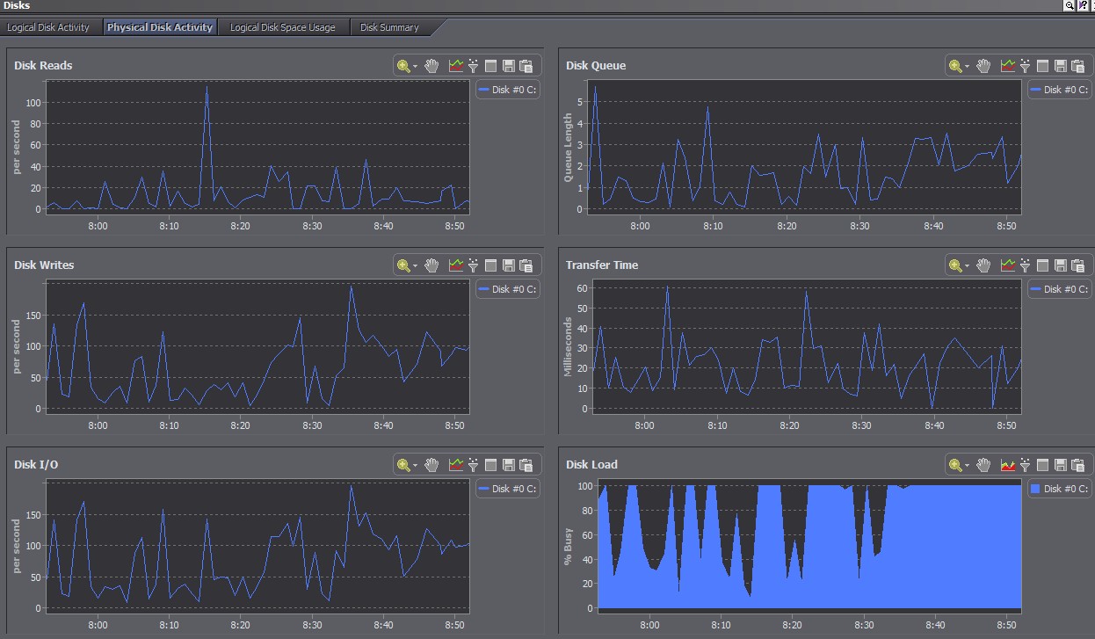Viewport: 1095px width, 639px height.
Task: Click the zoom magnifier in Disk Reads toolbar
Action: tap(403, 66)
